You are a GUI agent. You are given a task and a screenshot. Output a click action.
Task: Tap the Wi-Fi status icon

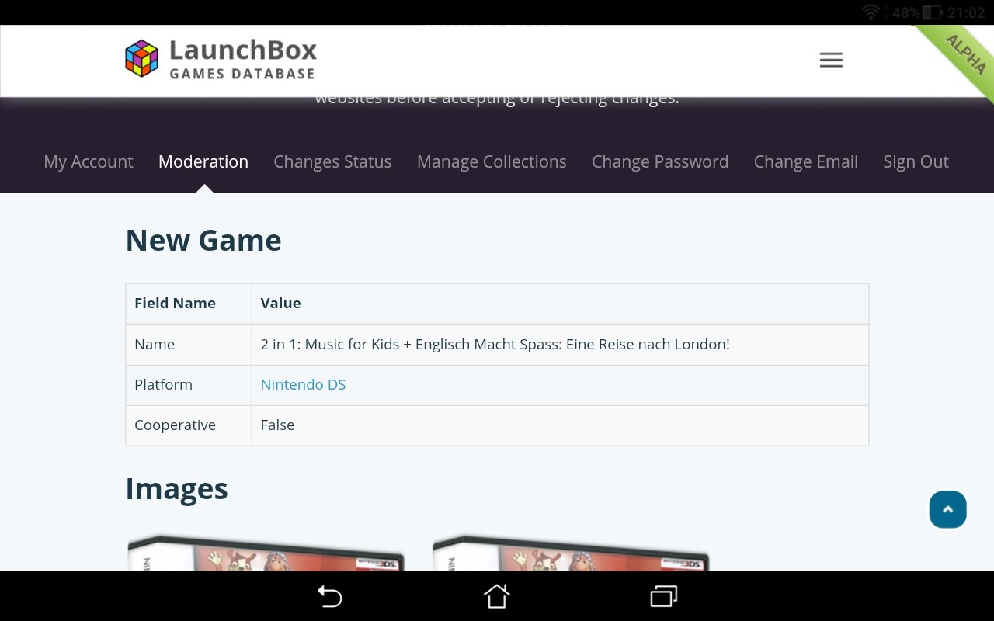[871, 12]
